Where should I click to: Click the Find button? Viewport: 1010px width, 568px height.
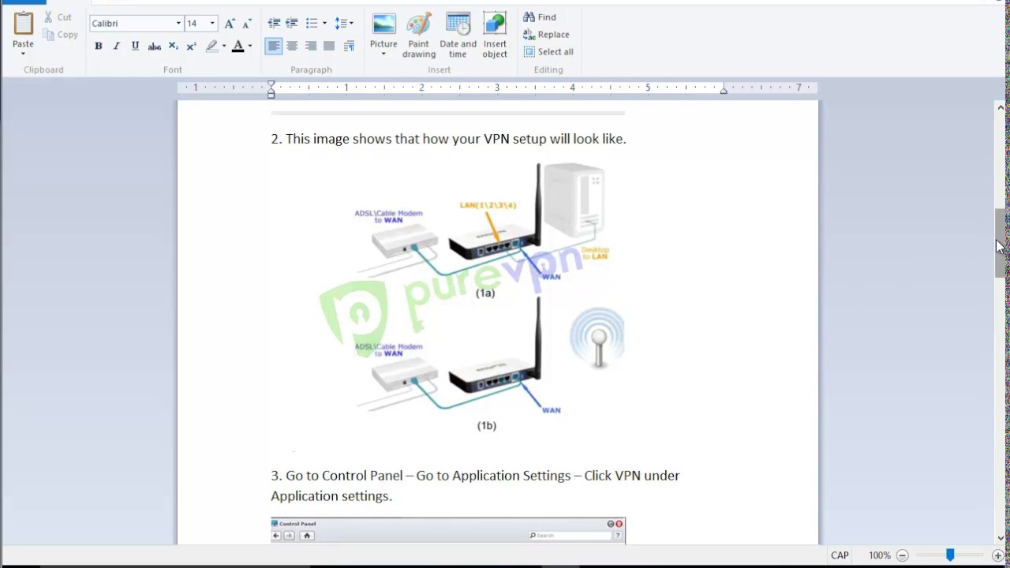[540, 17]
